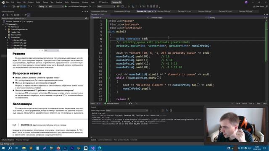Click the Solution Explorer search magnifier icon
Screen dimensions: 269x151
(86, 18)
